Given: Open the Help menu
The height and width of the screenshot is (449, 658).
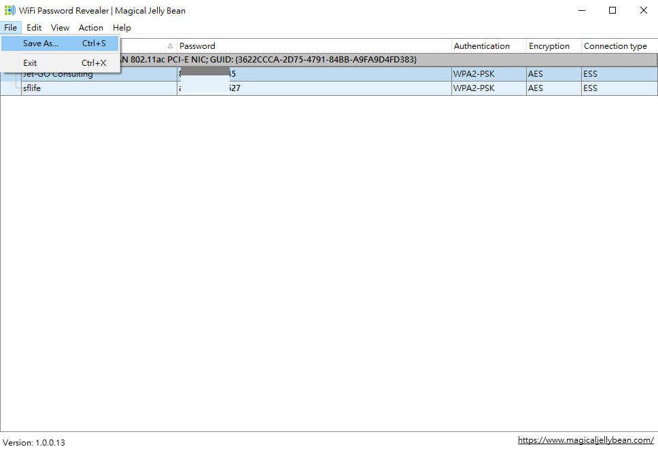Looking at the screenshot, I should click(122, 28).
